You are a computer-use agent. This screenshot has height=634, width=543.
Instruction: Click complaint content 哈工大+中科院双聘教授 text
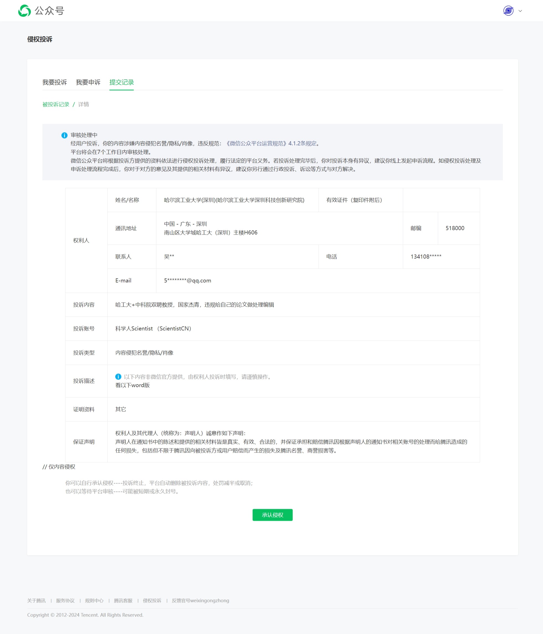point(195,305)
